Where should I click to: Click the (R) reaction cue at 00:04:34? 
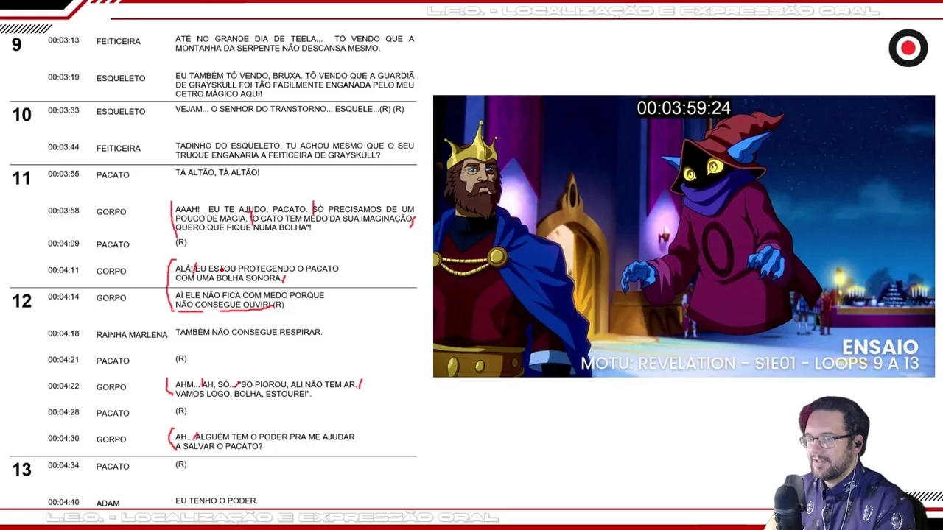181,464
